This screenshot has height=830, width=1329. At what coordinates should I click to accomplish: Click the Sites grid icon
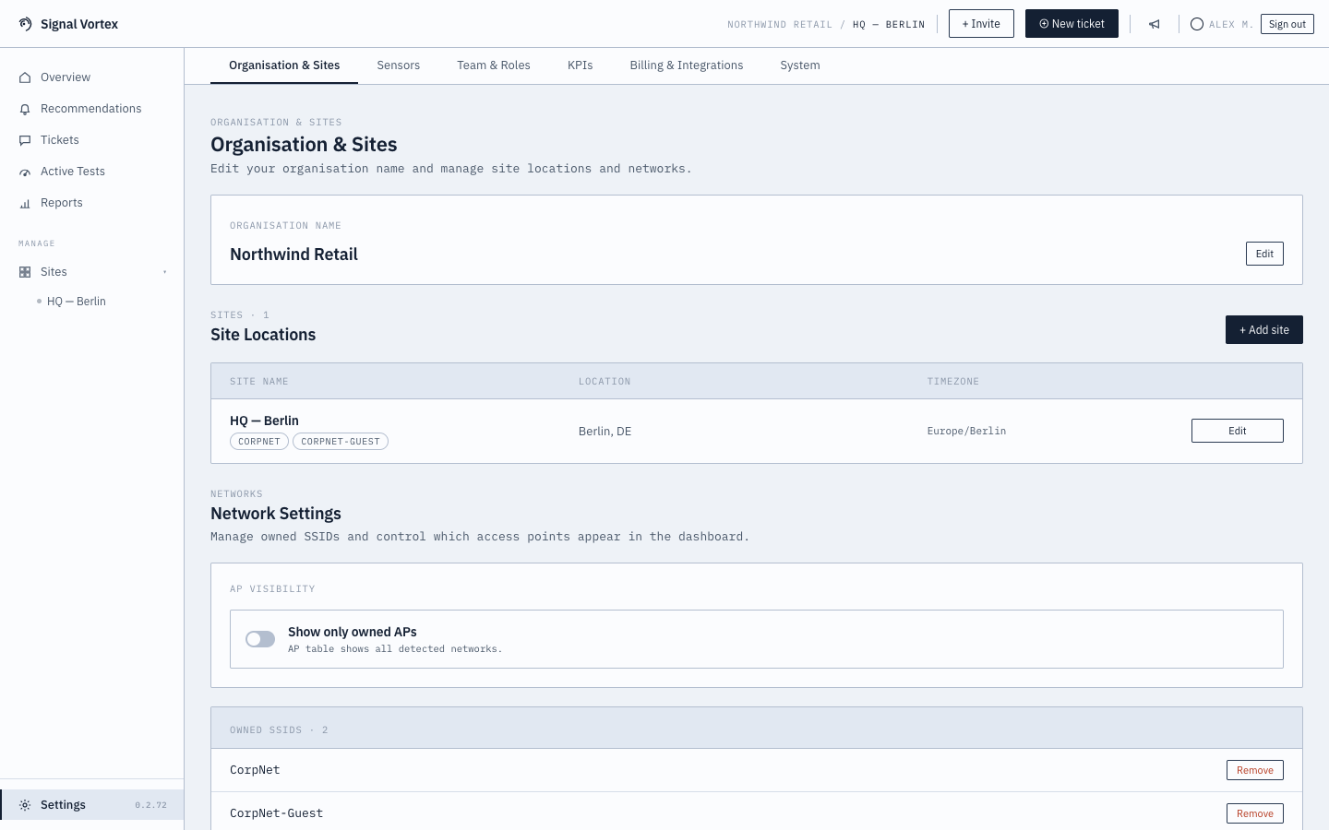tap(25, 272)
